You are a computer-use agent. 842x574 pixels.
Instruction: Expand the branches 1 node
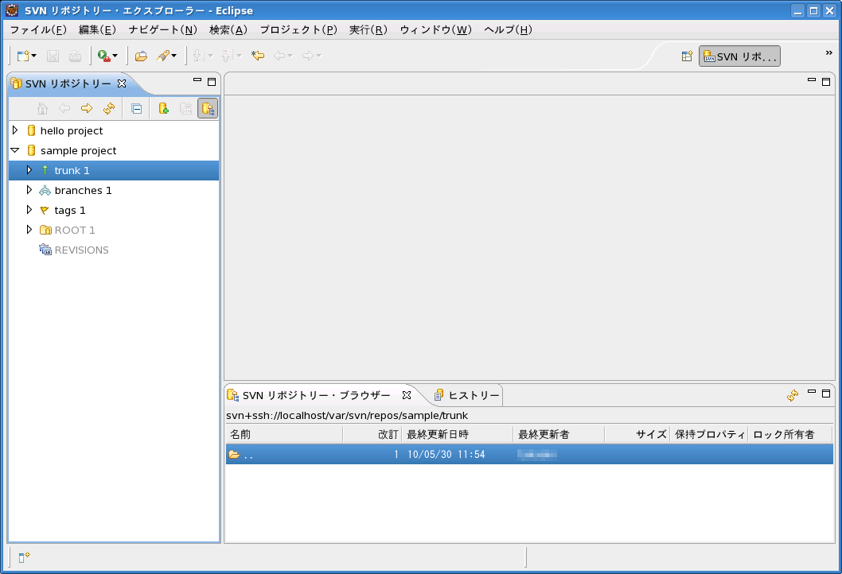(x=29, y=190)
